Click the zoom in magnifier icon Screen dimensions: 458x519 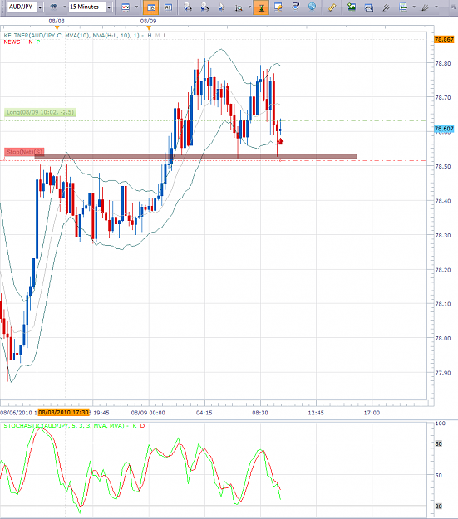pos(188,7)
